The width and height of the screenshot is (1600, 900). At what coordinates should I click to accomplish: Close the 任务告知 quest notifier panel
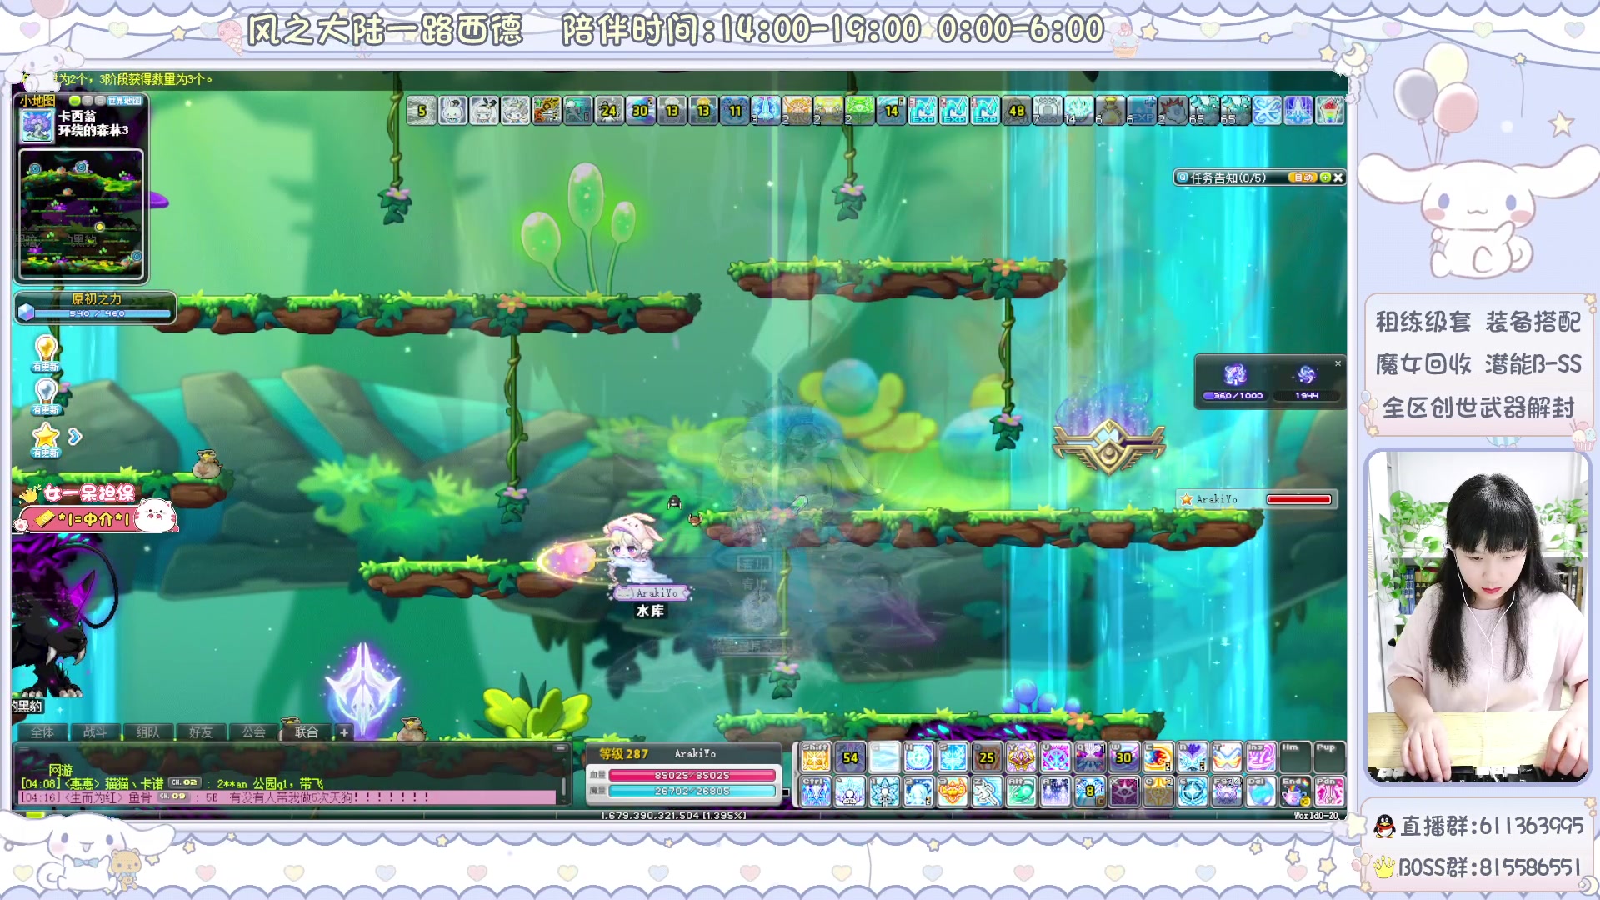click(1338, 177)
